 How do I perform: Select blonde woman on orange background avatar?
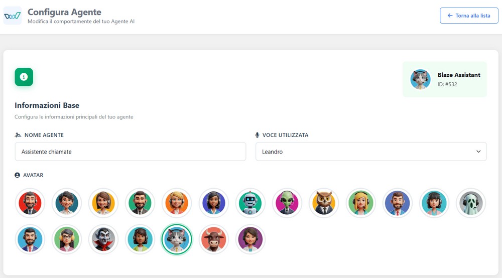pyautogui.click(x=177, y=203)
